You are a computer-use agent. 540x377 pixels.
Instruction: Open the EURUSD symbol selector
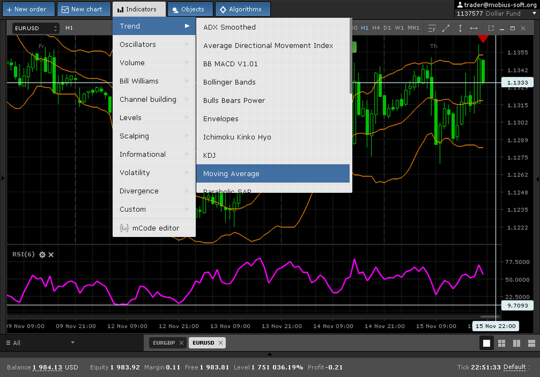point(36,28)
